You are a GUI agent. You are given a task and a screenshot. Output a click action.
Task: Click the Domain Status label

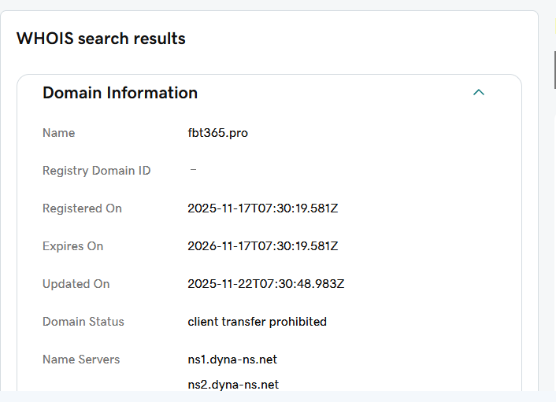[x=83, y=322]
